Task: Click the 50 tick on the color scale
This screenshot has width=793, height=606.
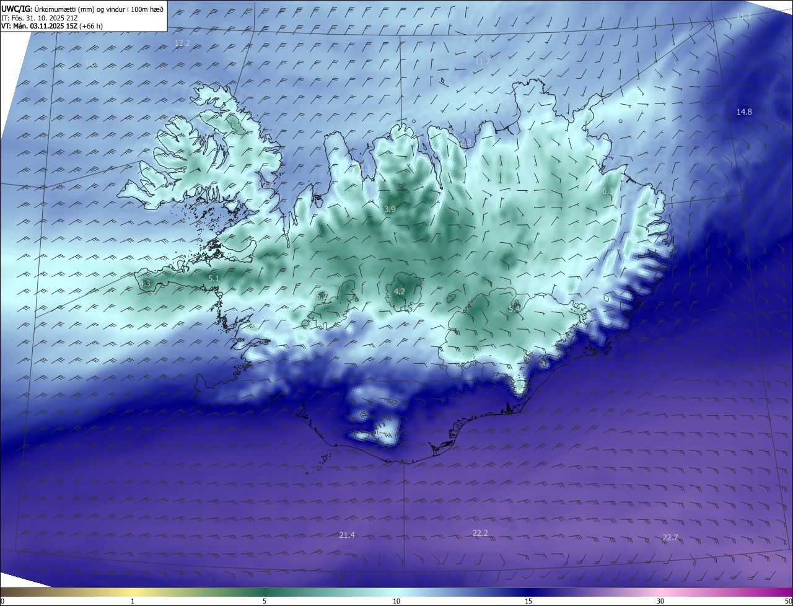Action: pyautogui.click(x=788, y=601)
